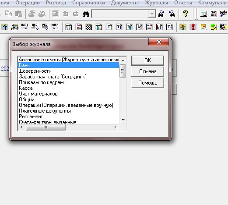
Task: Select Платежные документы journal
Action: click(x=68, y=111)
